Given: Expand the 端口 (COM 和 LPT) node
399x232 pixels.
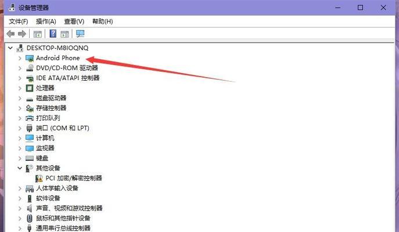Looking at the screenshot, I should [x=20, y=128].
